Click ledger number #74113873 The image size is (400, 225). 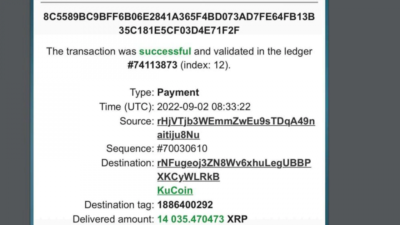pos(152,65)
